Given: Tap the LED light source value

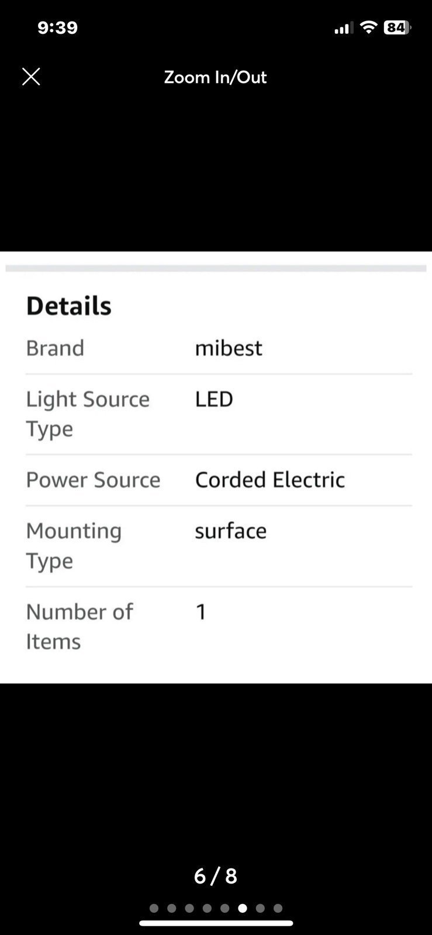Looking at the screenshot, I should 214,399.
